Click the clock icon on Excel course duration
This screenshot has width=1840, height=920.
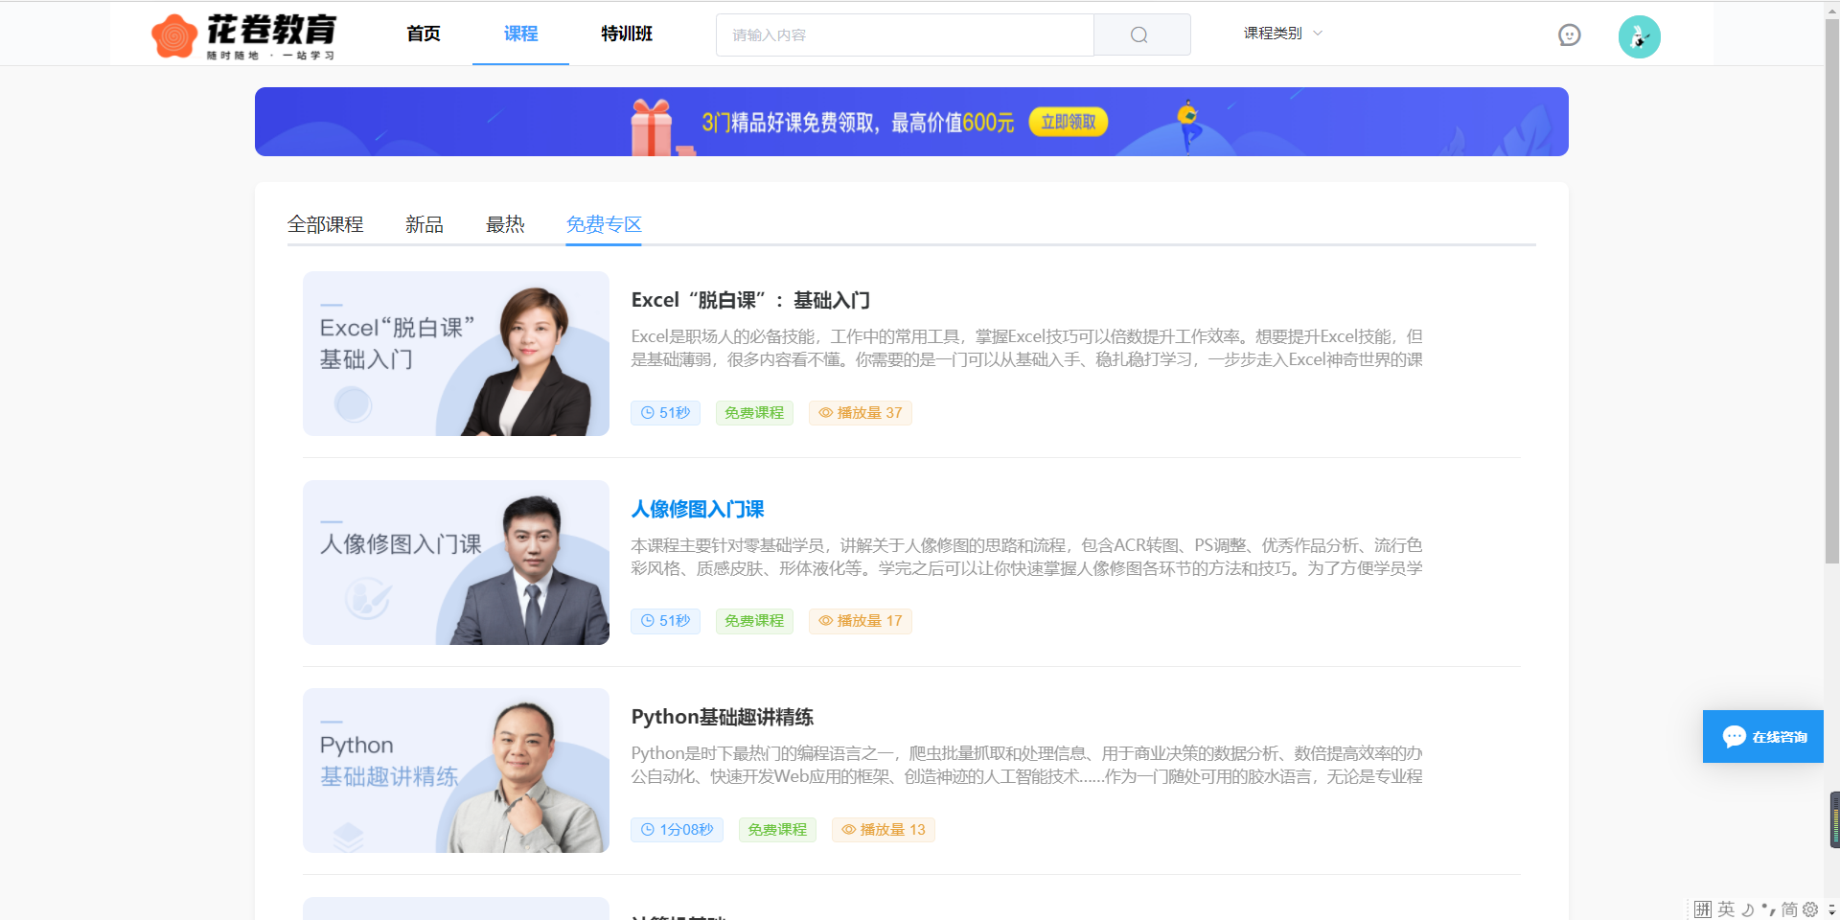point(648,413)
